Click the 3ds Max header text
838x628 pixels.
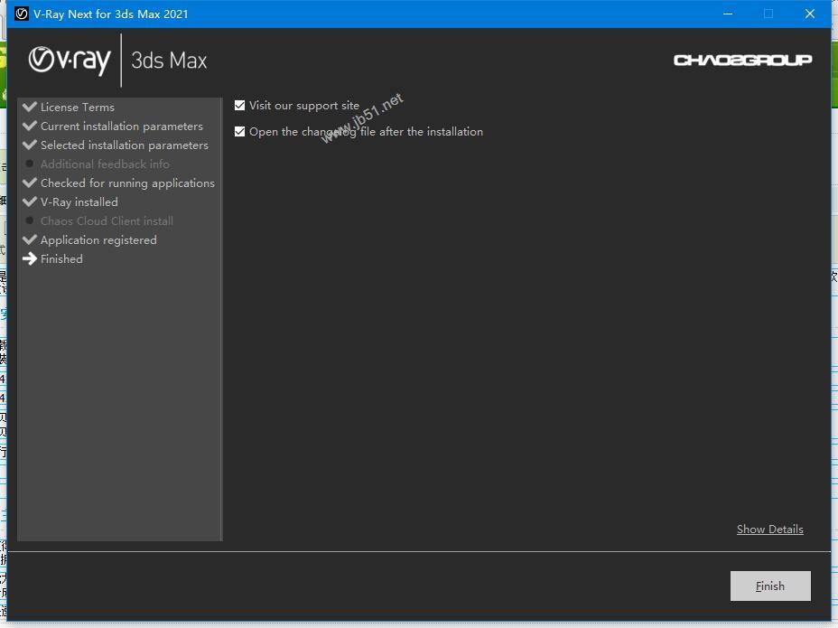point(169,61)
